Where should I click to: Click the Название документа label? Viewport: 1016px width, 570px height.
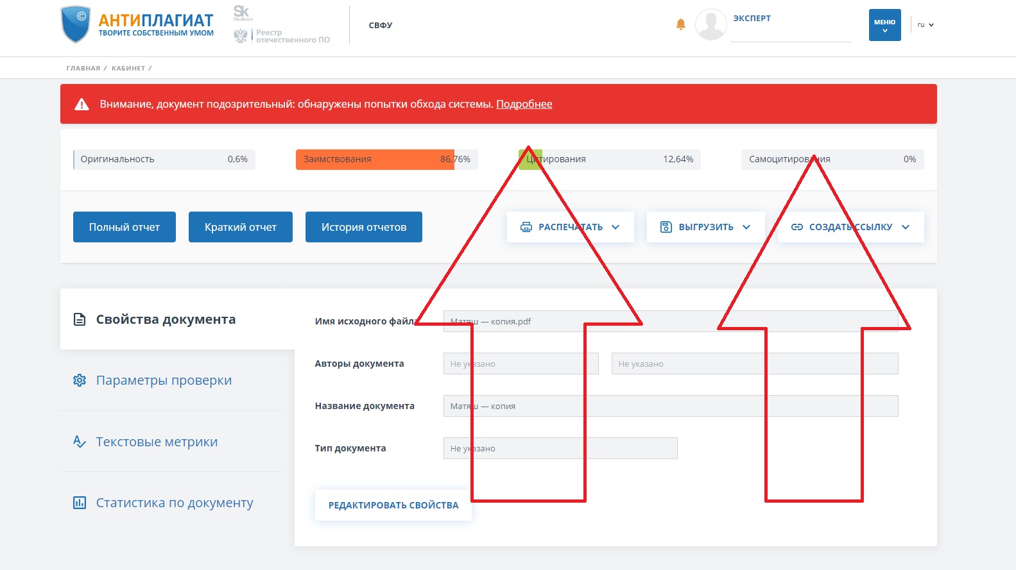pos(365,406)
